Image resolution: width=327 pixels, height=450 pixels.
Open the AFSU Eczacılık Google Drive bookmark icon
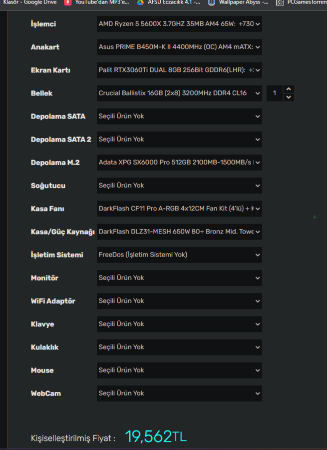coord(140,2)
